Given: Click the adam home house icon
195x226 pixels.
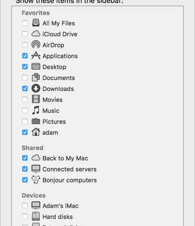Looking at the screenshot, I should click(36, 132).
